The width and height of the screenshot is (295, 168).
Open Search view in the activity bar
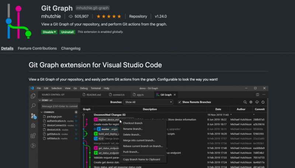(x=33, y=106)
